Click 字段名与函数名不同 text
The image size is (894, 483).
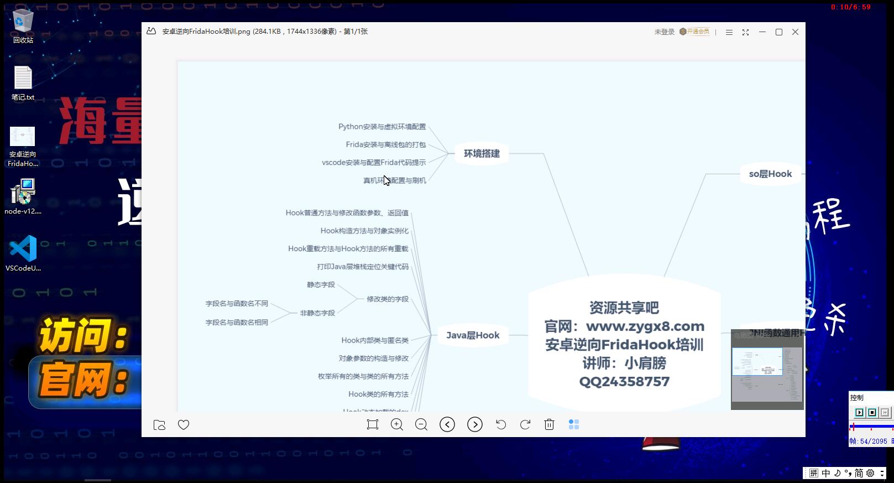[237, 304]
